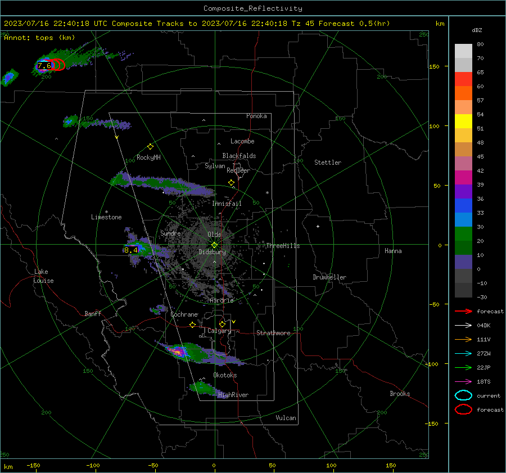Click the Brooks label
The height and width of the screenshot is (473, 506).
coord(400,394)
